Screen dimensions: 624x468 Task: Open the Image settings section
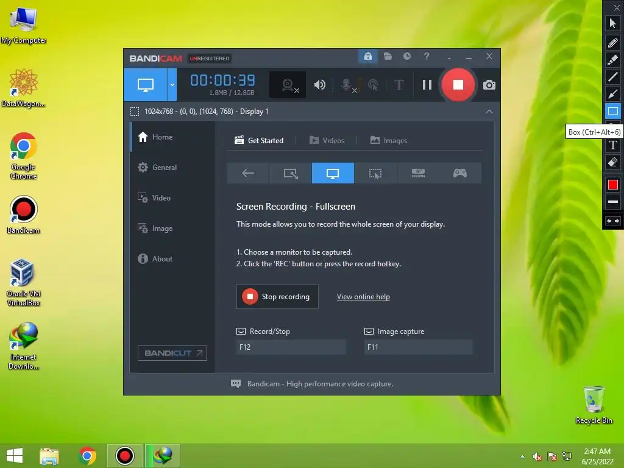click(x=172, y=229)
